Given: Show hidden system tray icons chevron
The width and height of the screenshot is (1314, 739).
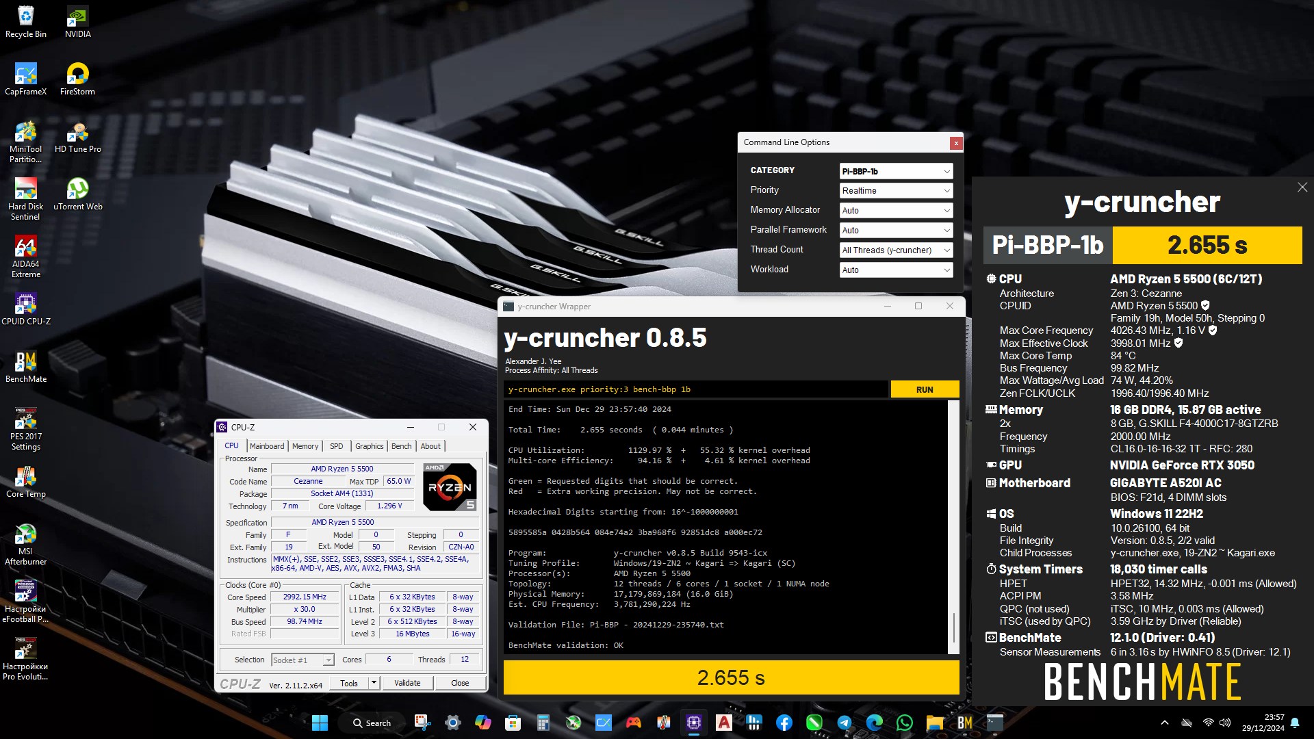Looking at the screenshot, I should tap(1165, 723).
